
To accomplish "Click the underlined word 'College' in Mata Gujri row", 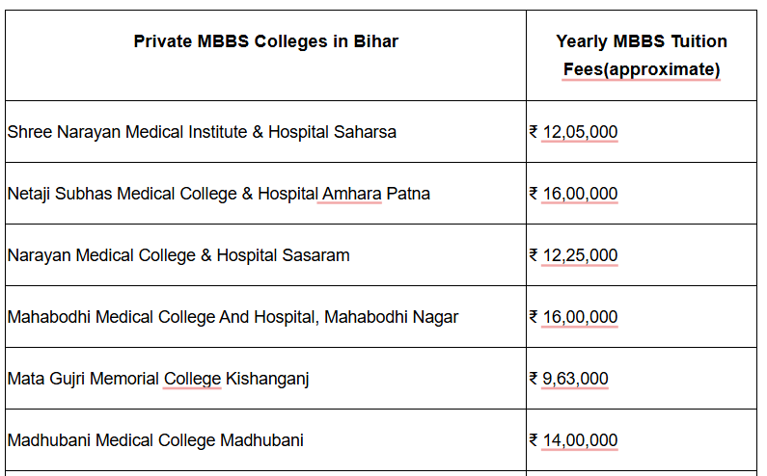I will click(192, 379).
